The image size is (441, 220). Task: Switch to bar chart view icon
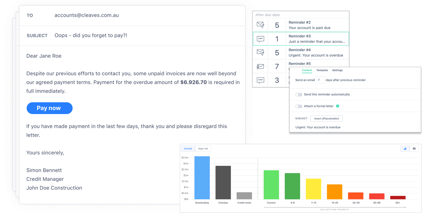(405, 149)
